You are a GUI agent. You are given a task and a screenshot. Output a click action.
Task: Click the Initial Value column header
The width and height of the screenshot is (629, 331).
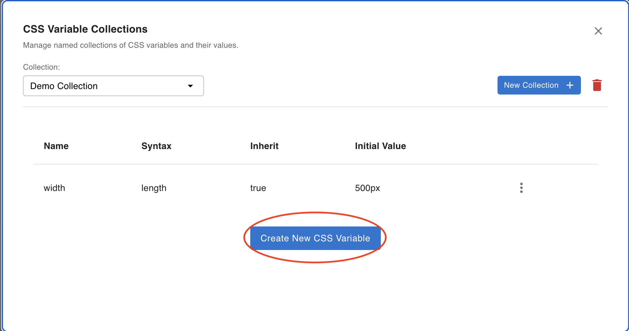[380, 146]
